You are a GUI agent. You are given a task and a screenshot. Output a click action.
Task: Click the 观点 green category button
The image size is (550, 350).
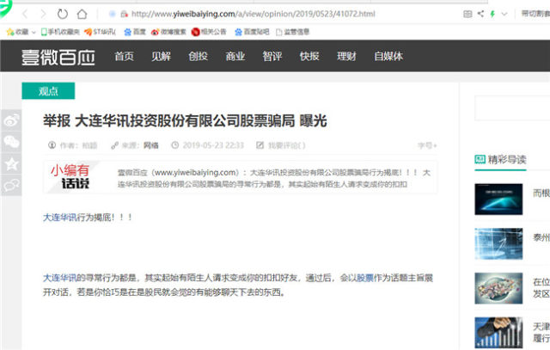click(x=48, y=91)
